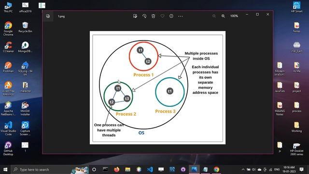Launch Firefox from the taskbar
The height and width of the screenshot is (174, 309).
pos(117,170)
